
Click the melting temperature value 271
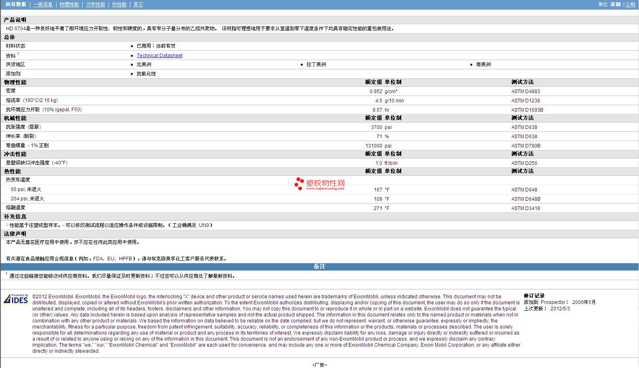click(x=378, y=208)
